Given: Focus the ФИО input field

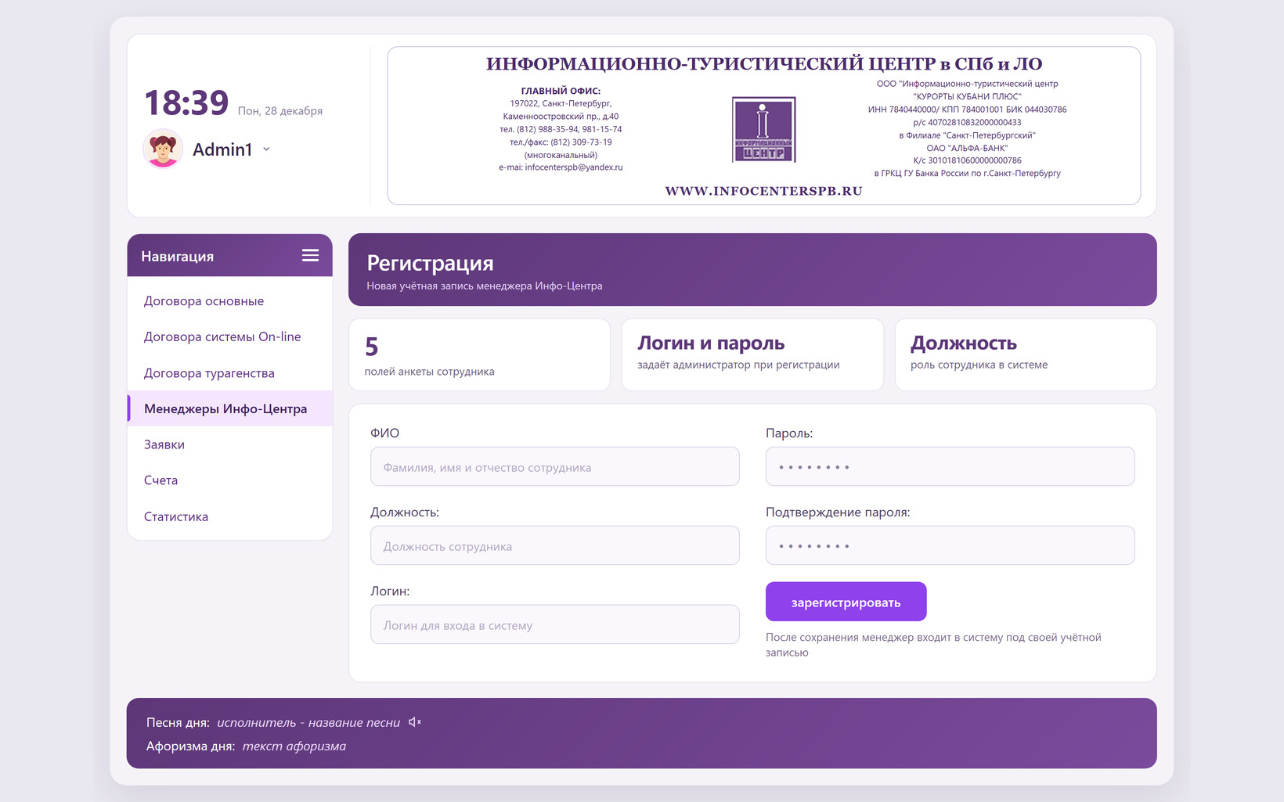Looking at the screenshot, I should tap(554, 466).
